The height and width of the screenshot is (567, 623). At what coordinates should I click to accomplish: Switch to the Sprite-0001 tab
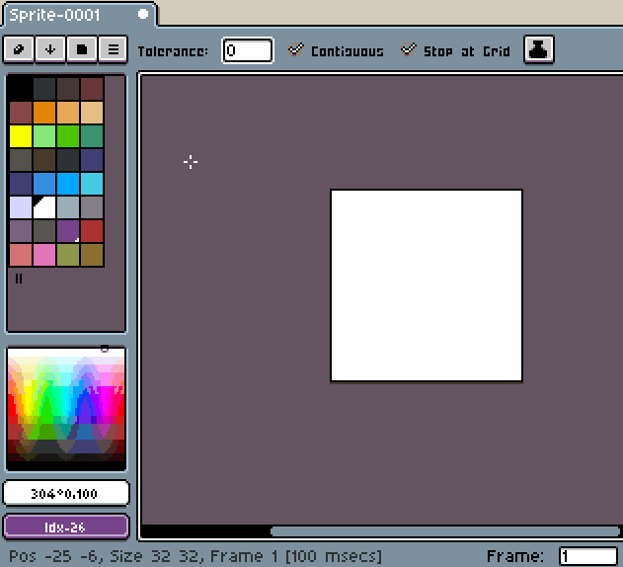(x=79, y=15)
